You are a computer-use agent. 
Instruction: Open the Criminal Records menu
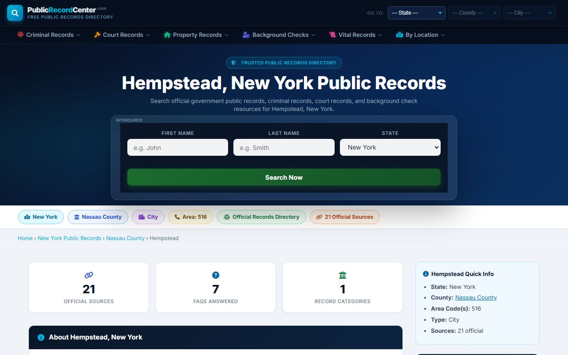(49, 35)
